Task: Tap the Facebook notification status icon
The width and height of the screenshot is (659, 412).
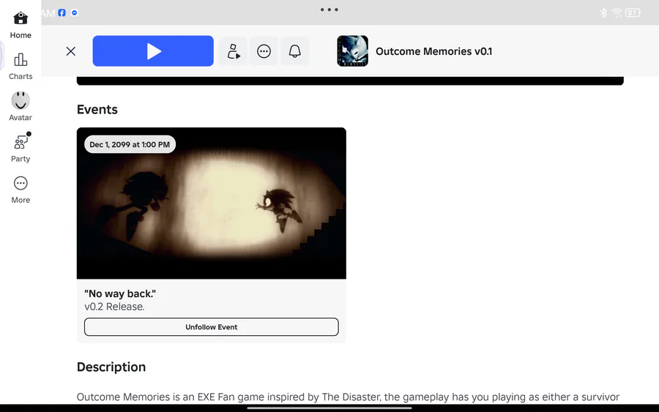Action: click(62, 12)
